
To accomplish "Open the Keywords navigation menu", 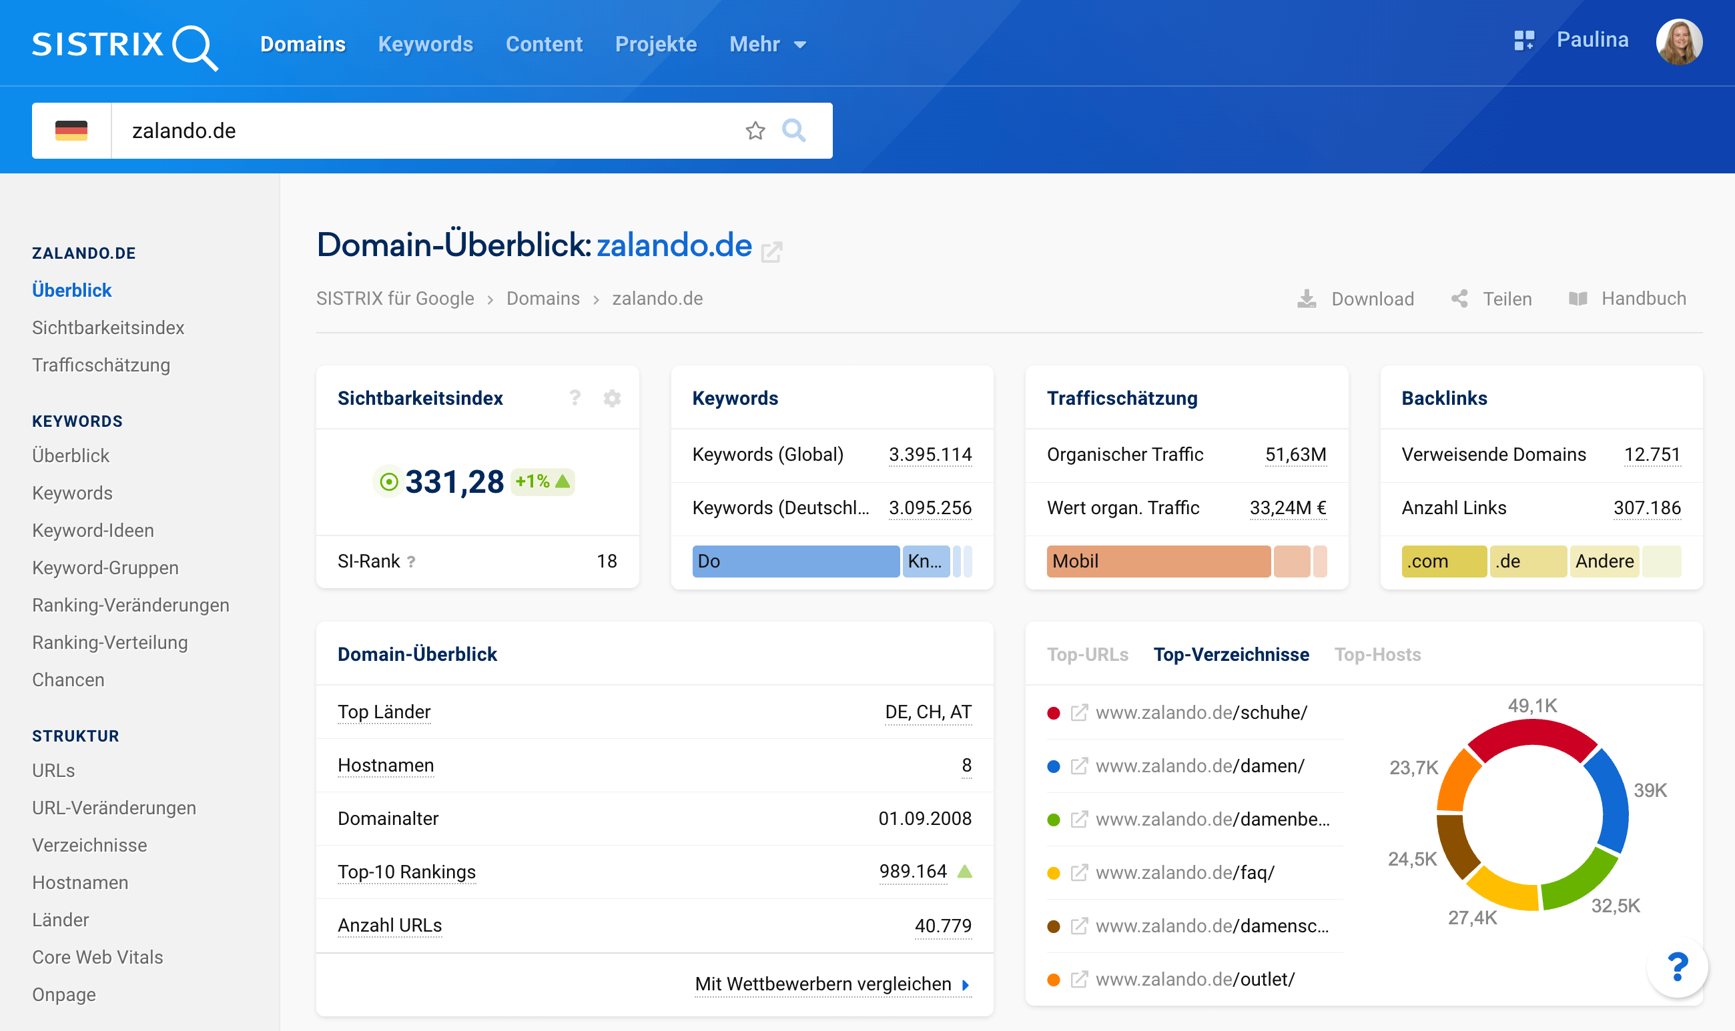I will (426, 45).
